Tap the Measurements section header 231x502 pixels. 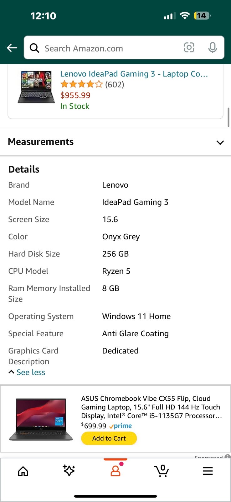point(115,142)
